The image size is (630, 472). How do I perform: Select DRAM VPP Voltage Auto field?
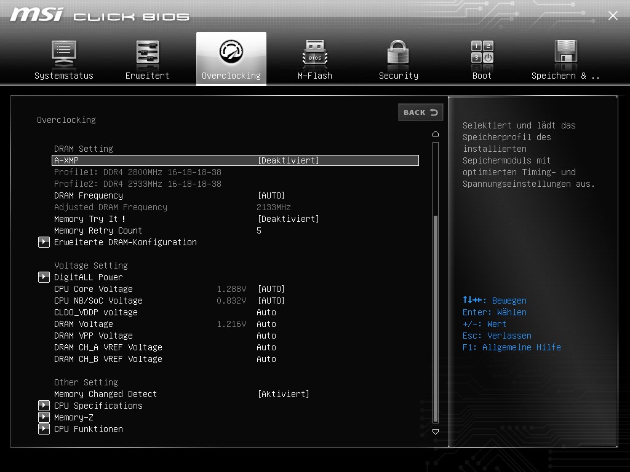pos(266,336)
